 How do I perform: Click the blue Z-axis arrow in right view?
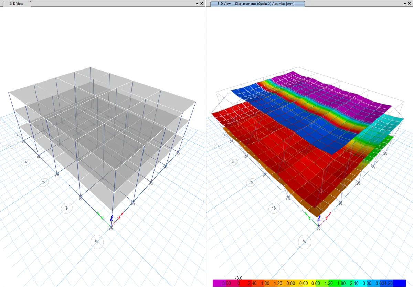[x=319, y=218]
